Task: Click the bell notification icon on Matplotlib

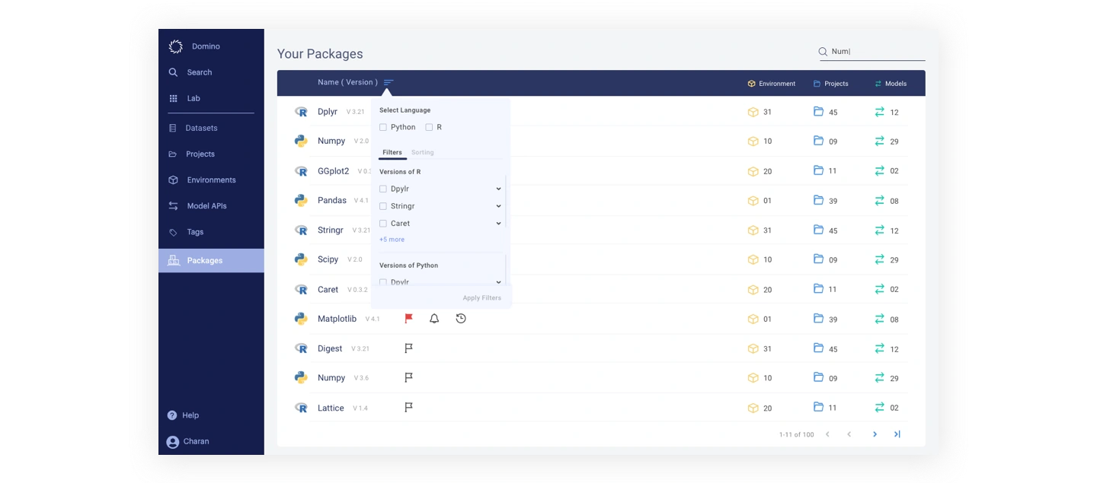Action: 434,319
